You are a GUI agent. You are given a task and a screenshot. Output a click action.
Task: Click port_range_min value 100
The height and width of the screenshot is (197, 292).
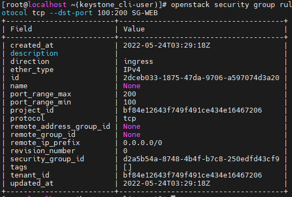(130, 102)
